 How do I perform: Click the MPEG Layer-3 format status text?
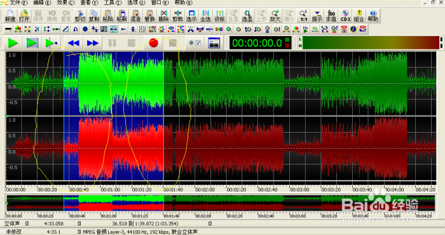(140, 232)
